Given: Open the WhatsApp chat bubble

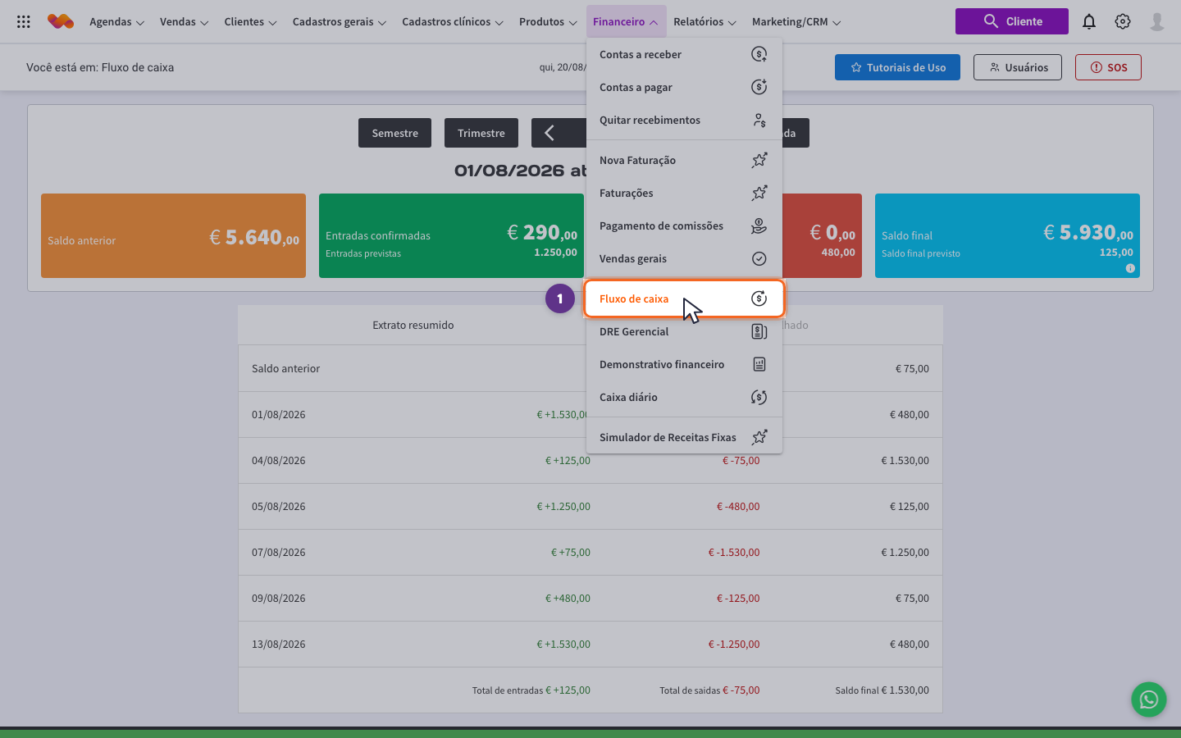Looking at the screenshot, I should tap(1149, 699).
